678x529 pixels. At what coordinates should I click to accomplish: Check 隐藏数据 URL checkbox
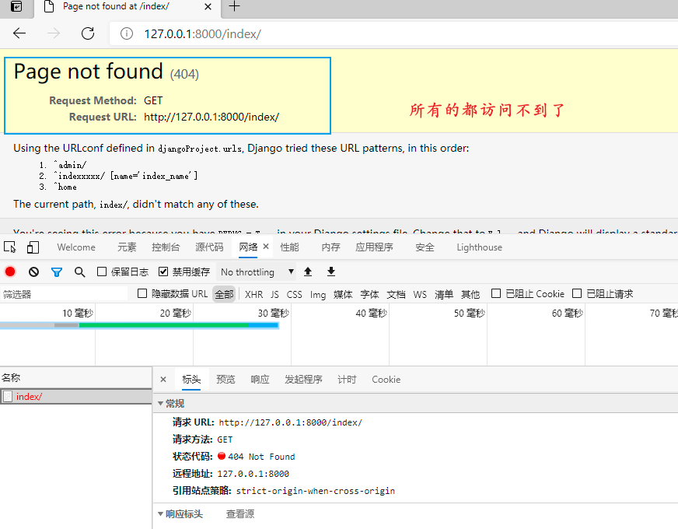point(142,294)
